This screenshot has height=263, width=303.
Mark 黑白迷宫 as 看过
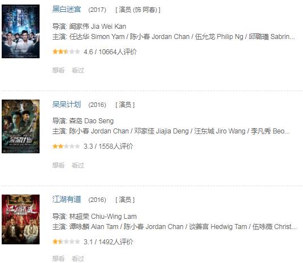click(78, 70)
